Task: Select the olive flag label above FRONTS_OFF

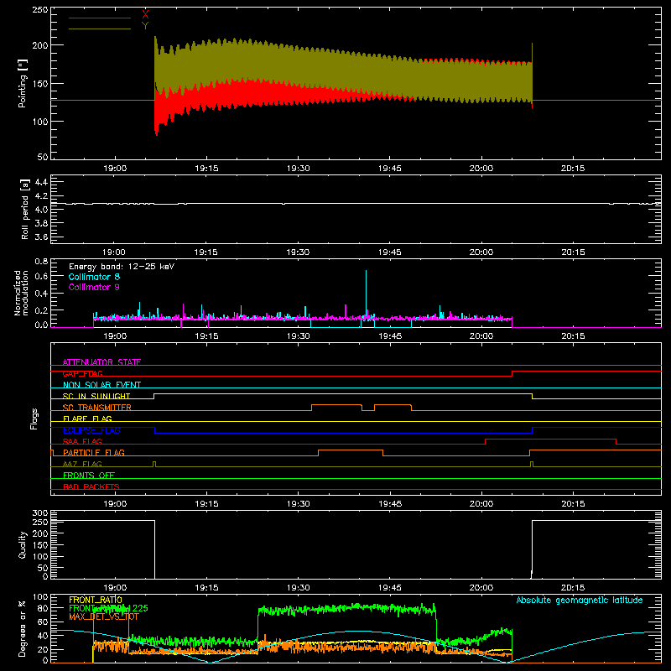Action: coord(82,464)
